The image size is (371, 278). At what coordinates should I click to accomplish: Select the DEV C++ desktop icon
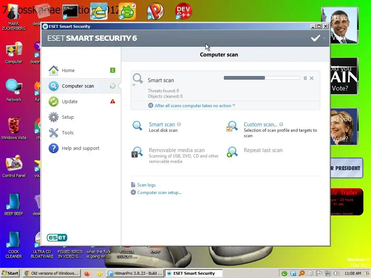pyautogui.click(x=183, y=11)
